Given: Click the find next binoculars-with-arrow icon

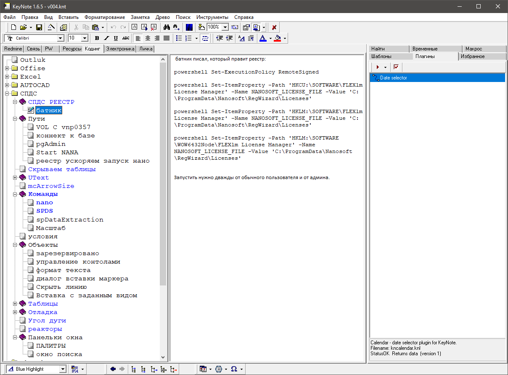Looking at the screenshot, I should [x=176, y=27].
